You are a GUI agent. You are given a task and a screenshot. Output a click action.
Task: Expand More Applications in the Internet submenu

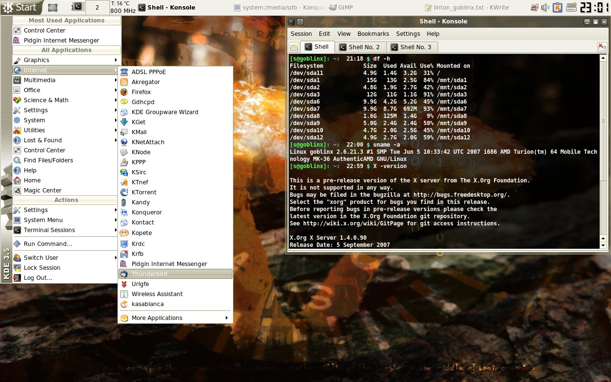(x=175, y=318)
